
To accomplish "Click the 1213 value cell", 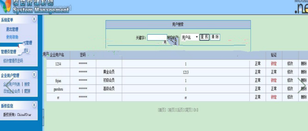I will [x=185, y=72].
